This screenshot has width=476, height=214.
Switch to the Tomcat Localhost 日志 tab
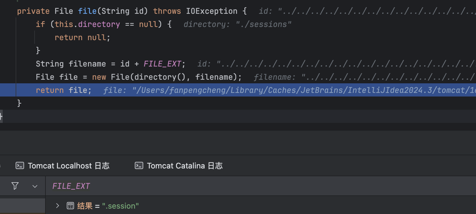click(68, 166)
